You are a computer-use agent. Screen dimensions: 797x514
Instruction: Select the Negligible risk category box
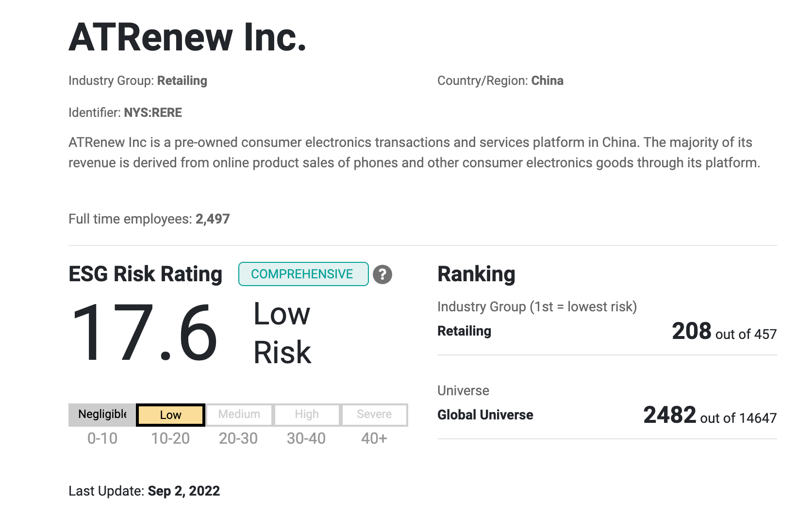pos(102,415)
